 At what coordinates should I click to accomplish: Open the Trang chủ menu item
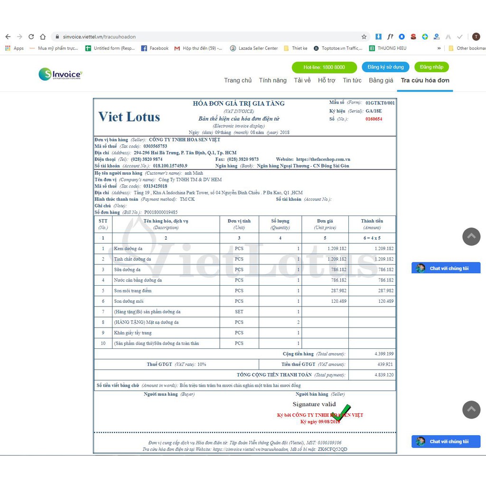coord(238,80)
